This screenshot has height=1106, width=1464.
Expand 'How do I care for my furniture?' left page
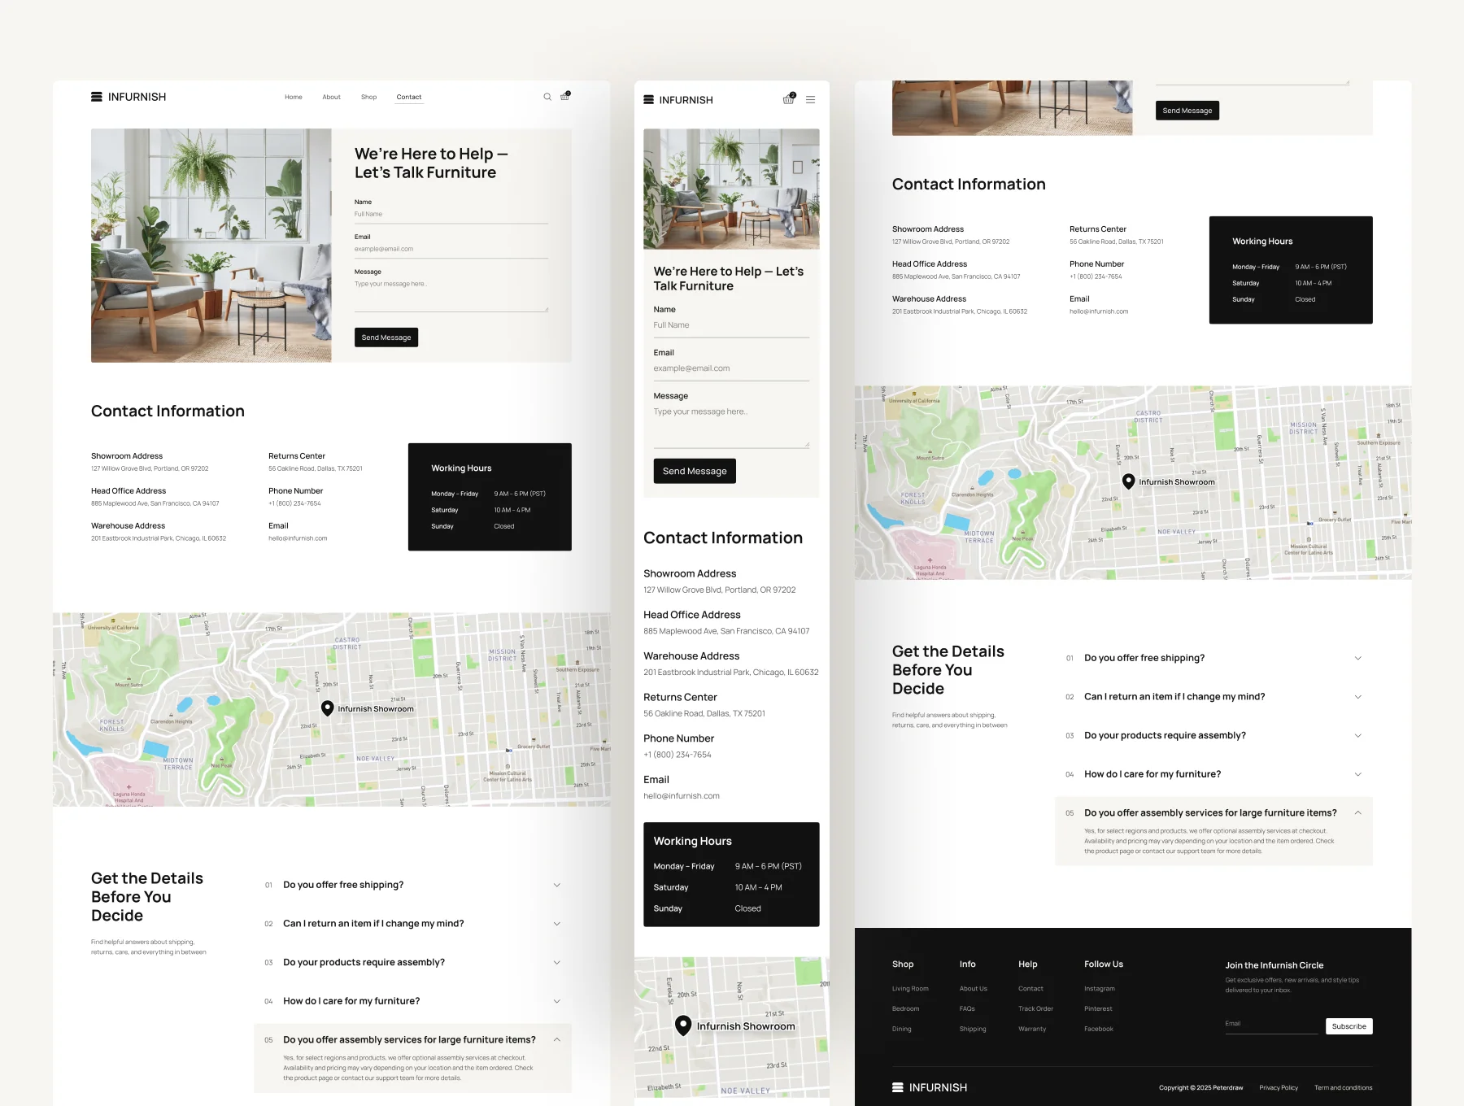412,1001
